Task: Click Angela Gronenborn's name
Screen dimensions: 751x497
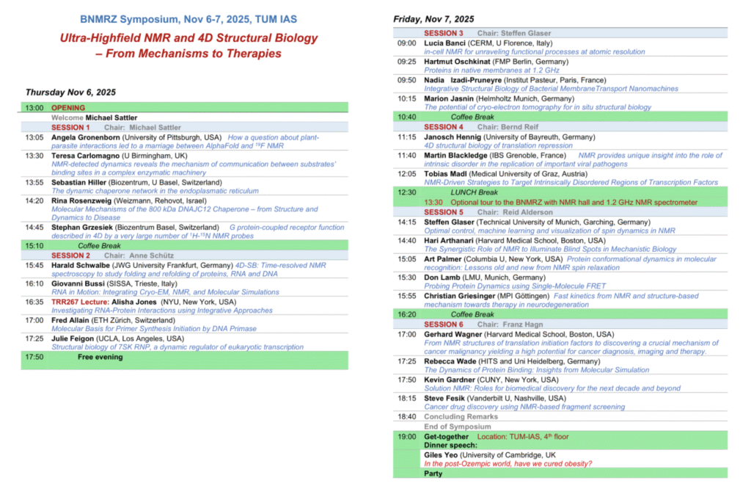Action: point(85,137)
